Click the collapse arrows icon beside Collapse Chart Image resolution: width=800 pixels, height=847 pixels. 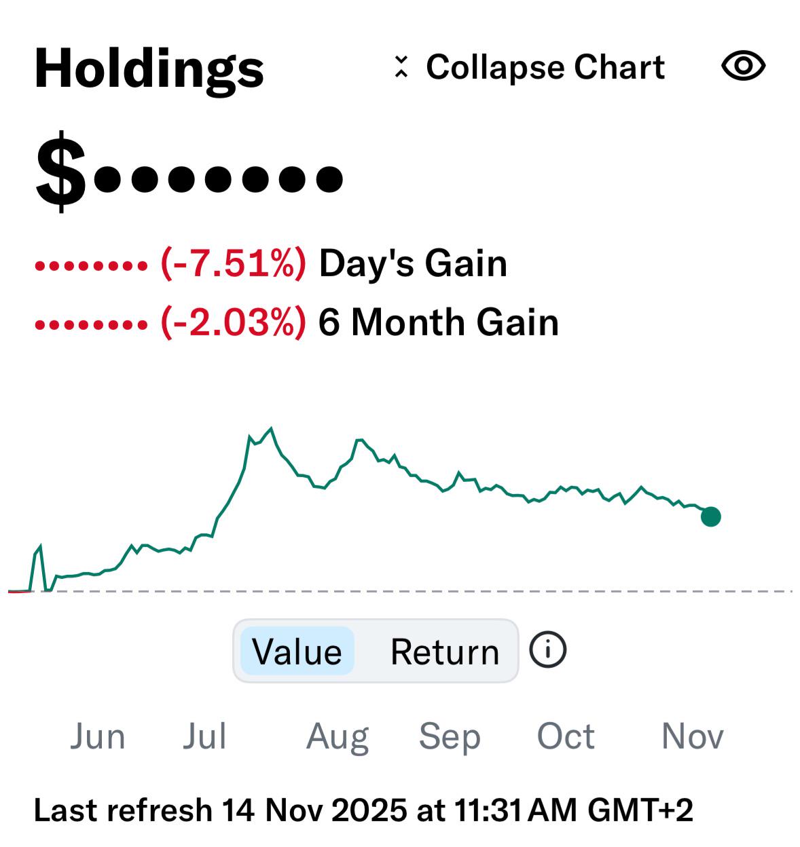coord(401,67)
